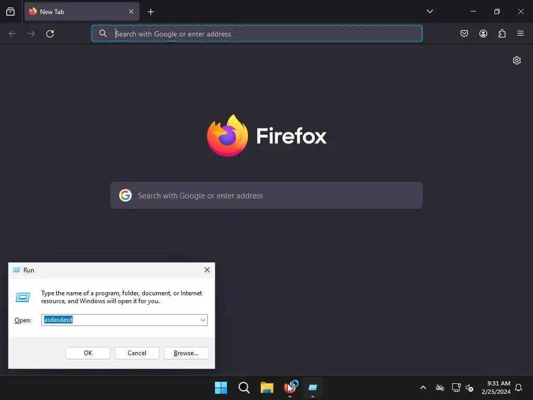This screenshot has height=400, width=533.
Task: Click the Open text field in Run
Action: pos(120,320)
